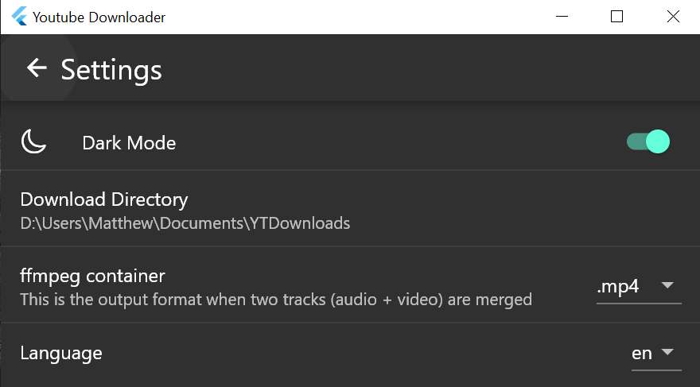Viewport: 700px width, 387px height.
Task: Maximize the Youtube Downloader window
Action: pyautogui.click(x=616, y=17)
